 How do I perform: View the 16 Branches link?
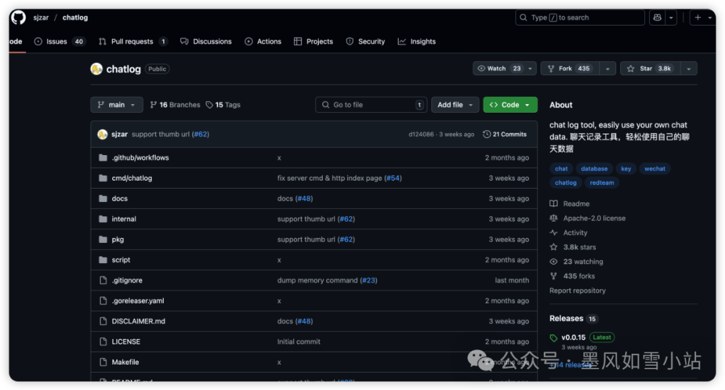[x=175, y=105]
